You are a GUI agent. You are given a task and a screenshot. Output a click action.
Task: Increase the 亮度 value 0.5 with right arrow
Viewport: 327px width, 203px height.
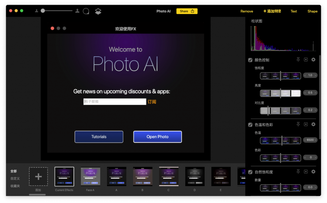(x=315, y=93)
